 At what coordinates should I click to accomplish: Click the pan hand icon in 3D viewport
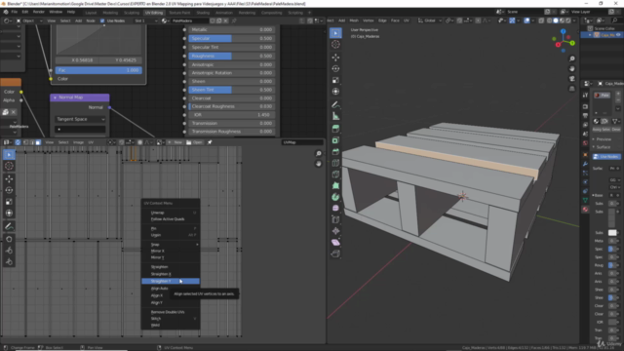[572, 69]
